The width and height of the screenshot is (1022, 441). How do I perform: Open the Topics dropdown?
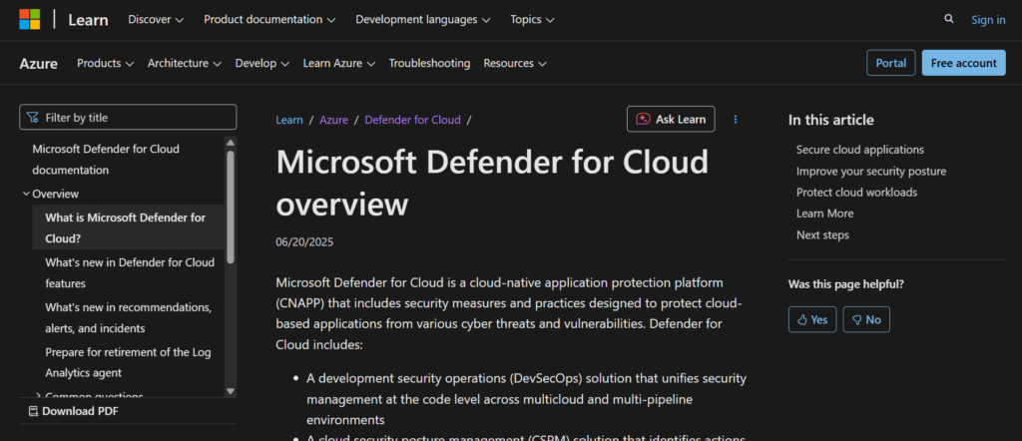pyautogui.click(x=533, y=20)
